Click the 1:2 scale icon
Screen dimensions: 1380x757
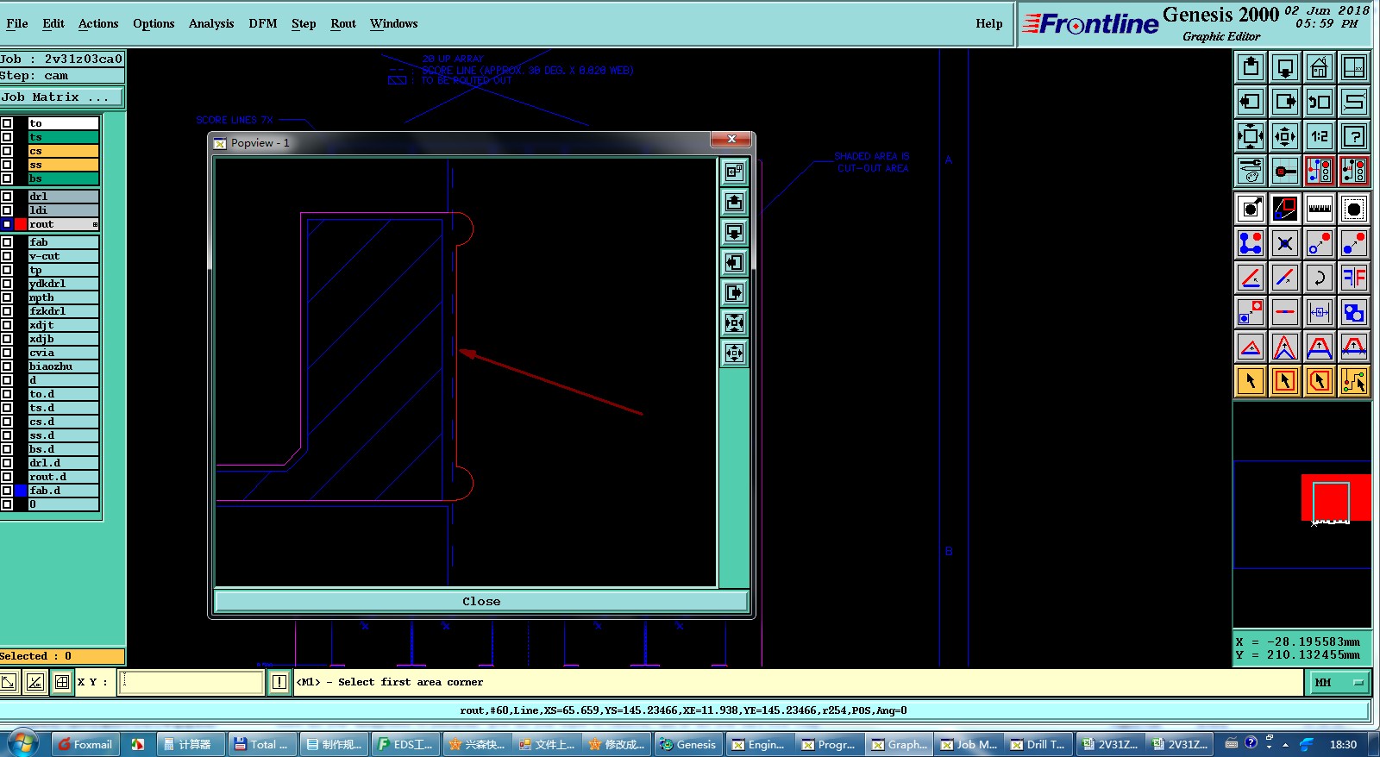pyautogui.click(x=1320, y=136)
